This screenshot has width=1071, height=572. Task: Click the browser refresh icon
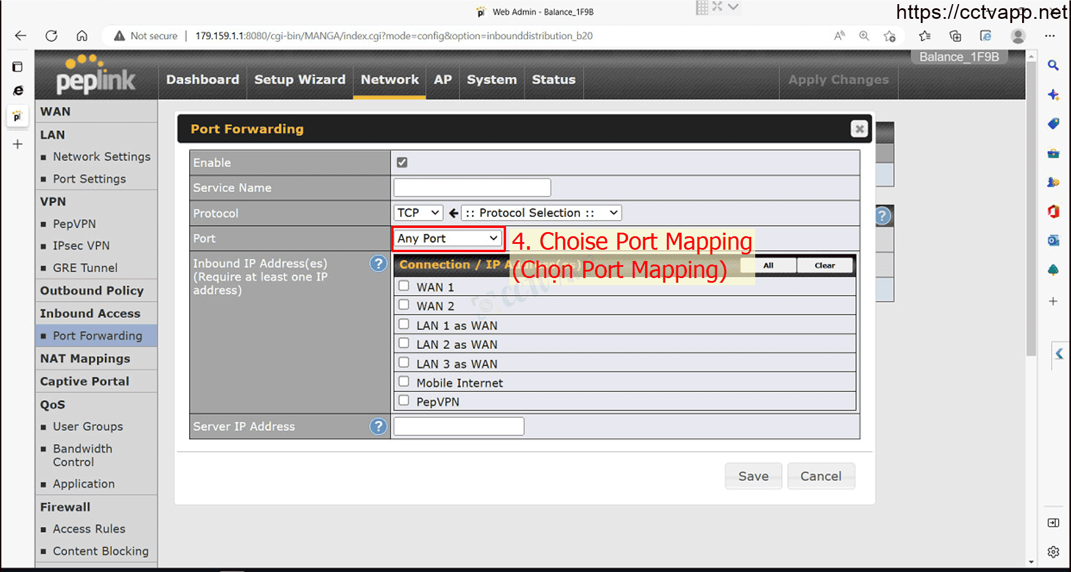pos(51,36)
